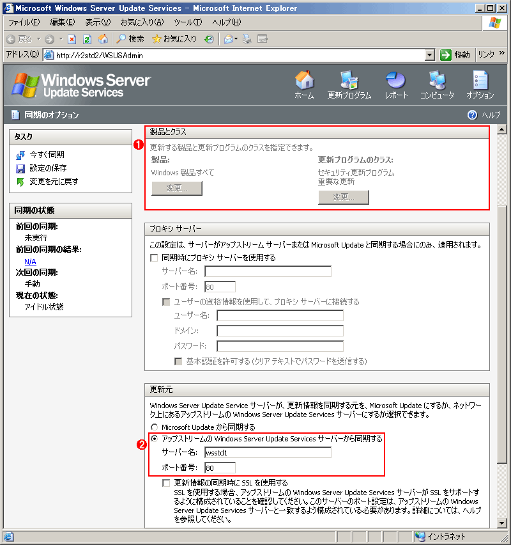Click the ヘルプ link in the page header
The height and width of the screenshot is (545, 511).
tap(491, 115)
